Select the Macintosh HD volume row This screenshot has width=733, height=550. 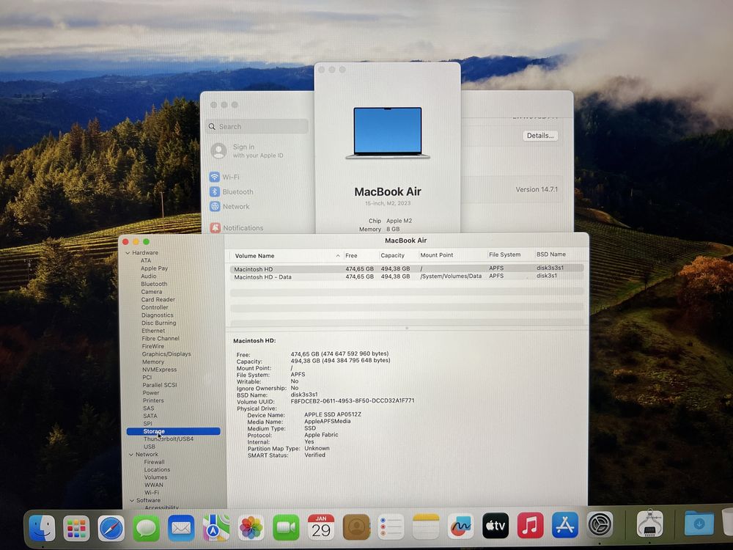(x=407, y=268)
